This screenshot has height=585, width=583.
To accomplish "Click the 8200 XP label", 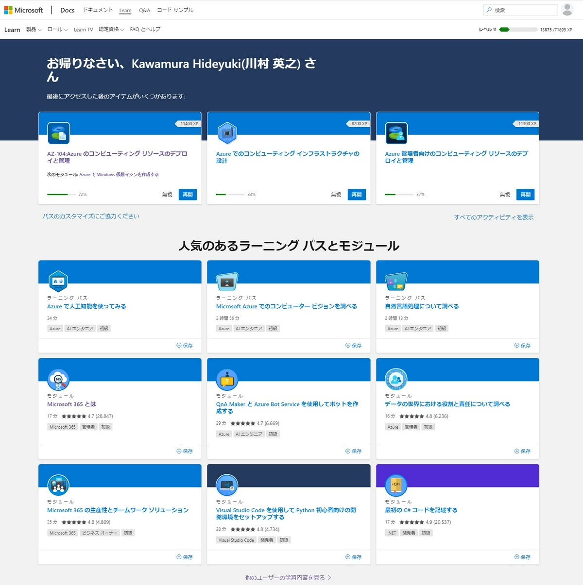I will 358,124.
